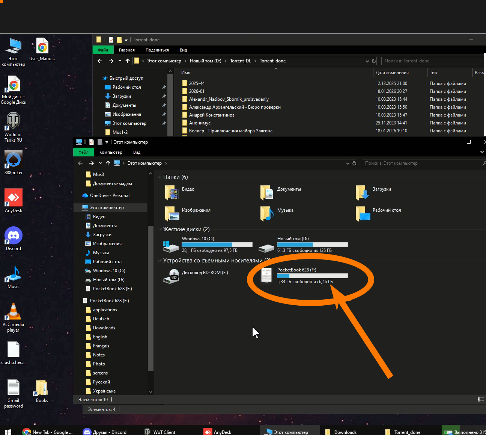Go up one level in the Torrent_done window
This screenshot has width=486, height=435.
(x=128, y=61)
